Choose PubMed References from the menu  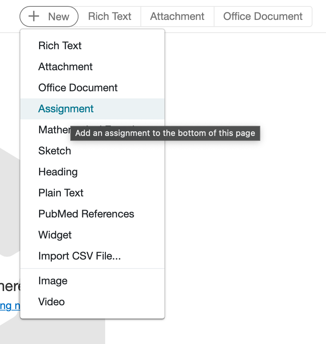(86, 214)
